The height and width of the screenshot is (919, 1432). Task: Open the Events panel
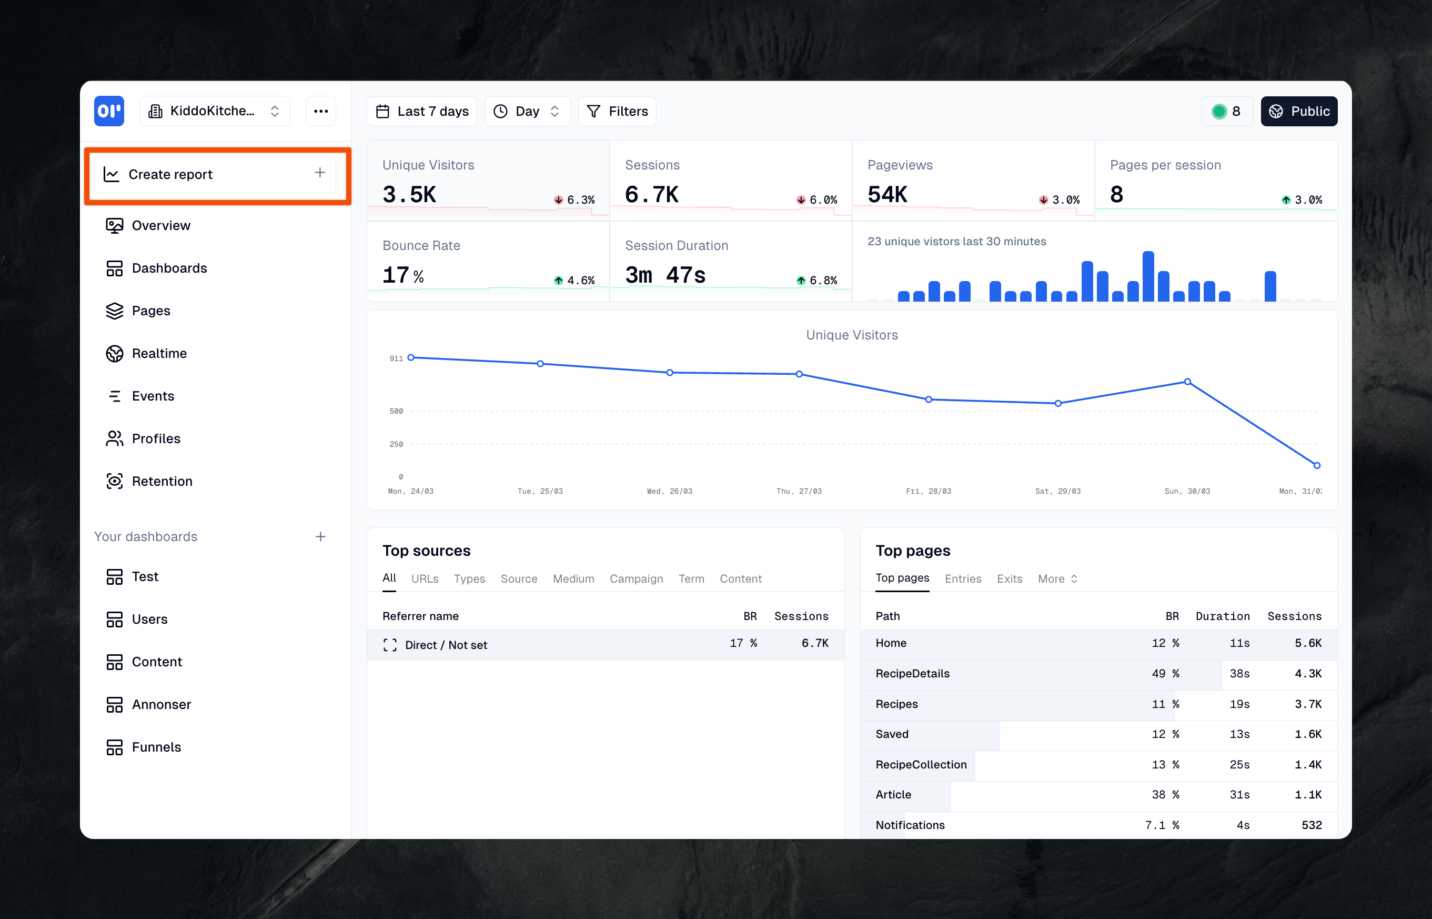(x=153, y=396)
